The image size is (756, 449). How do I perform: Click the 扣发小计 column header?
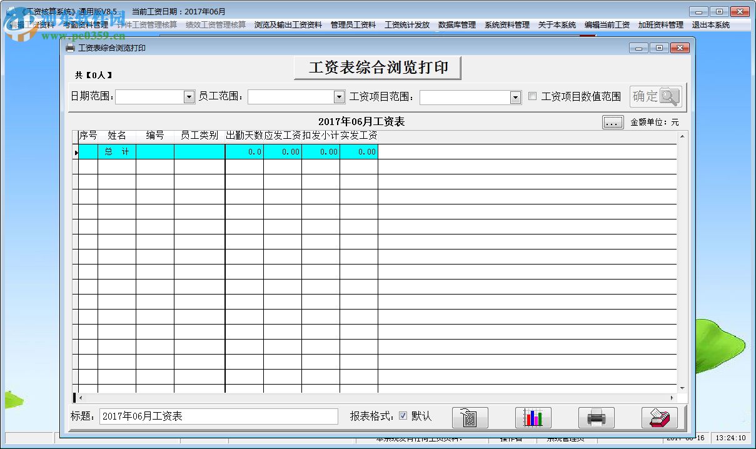click(x=321, y=135)
